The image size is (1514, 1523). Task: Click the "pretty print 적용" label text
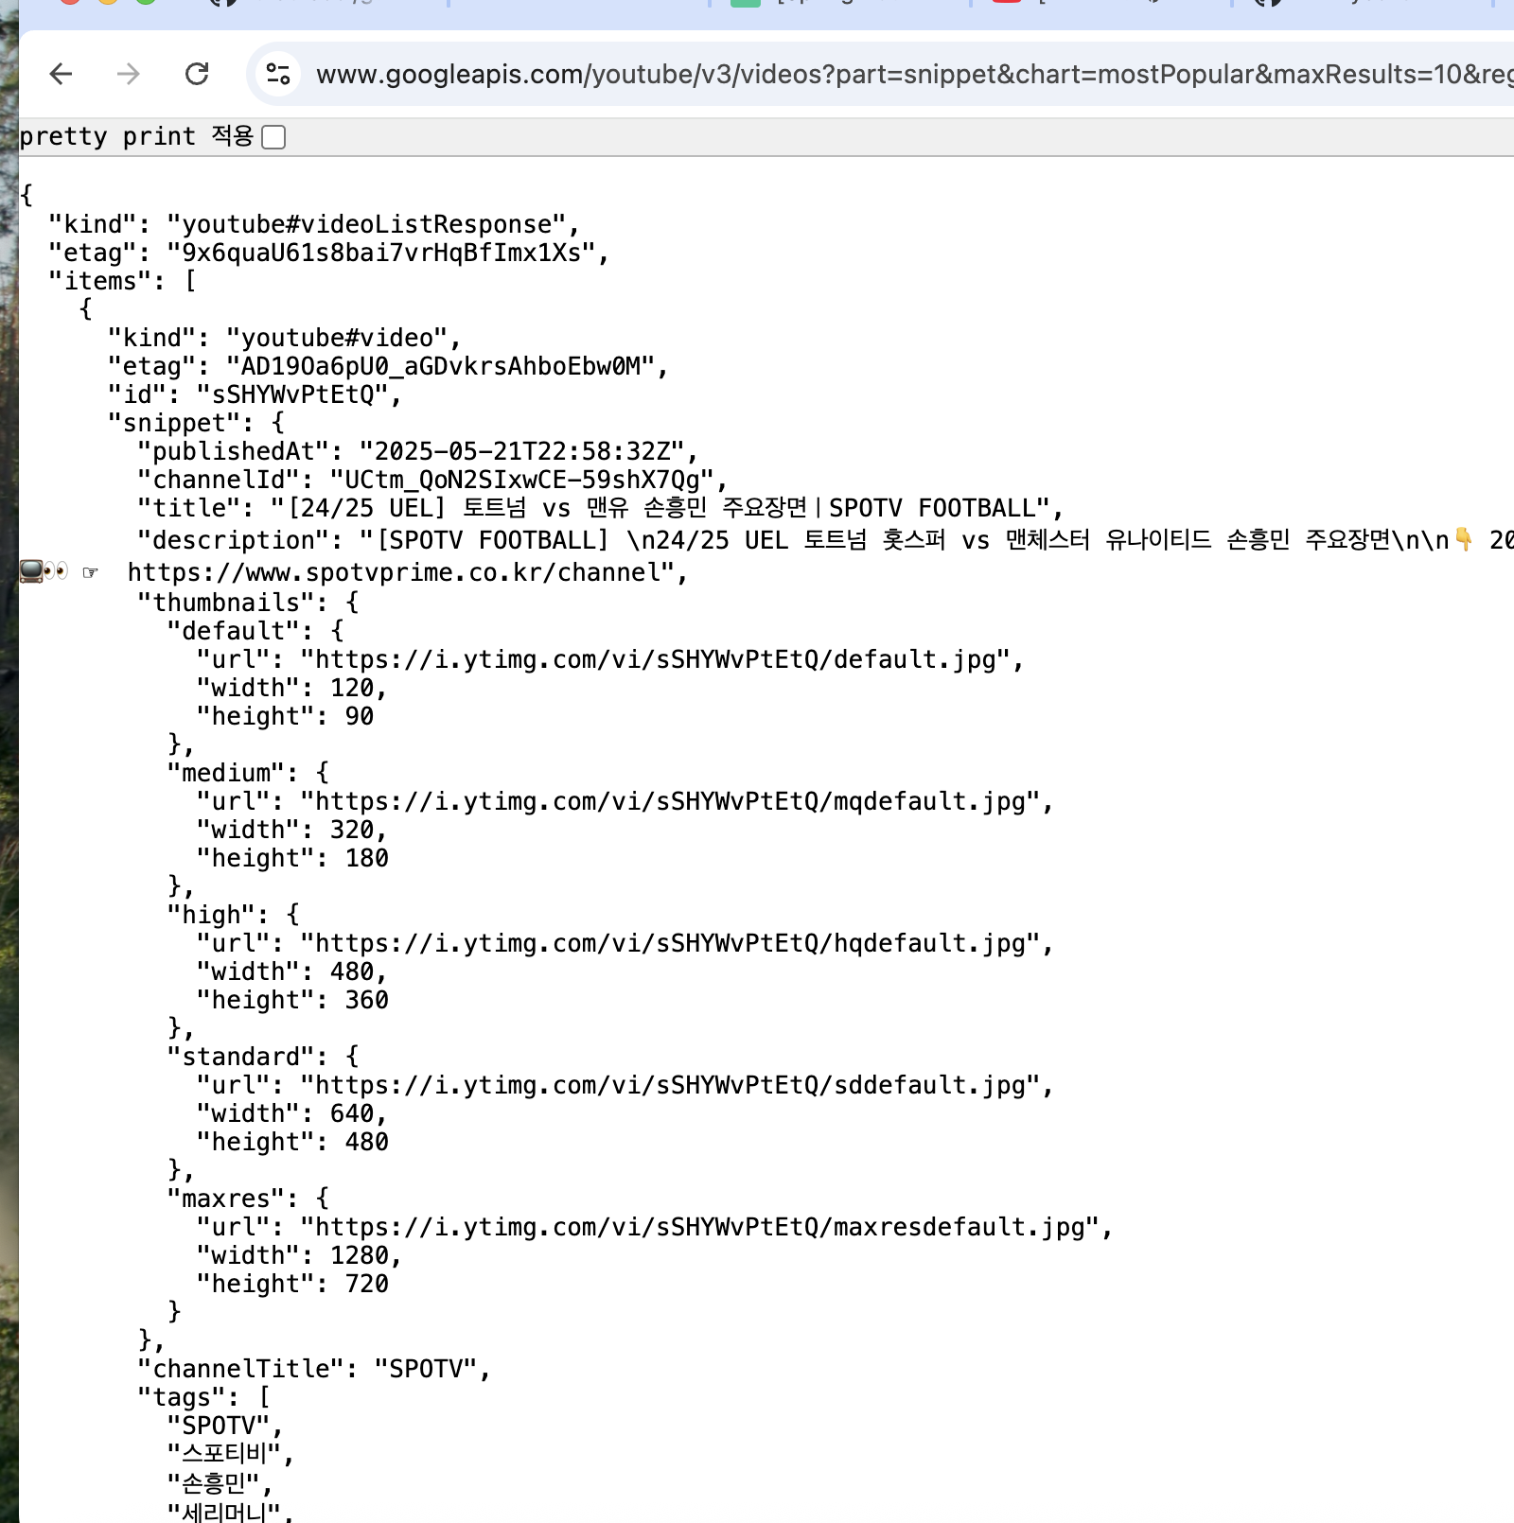point(137,136)
